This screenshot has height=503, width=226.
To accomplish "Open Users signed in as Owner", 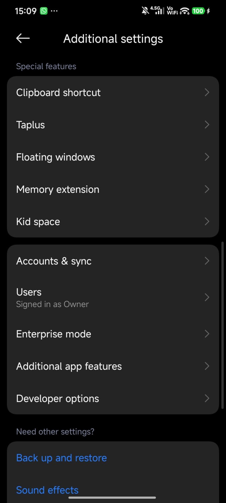I will tap(52, 298).
